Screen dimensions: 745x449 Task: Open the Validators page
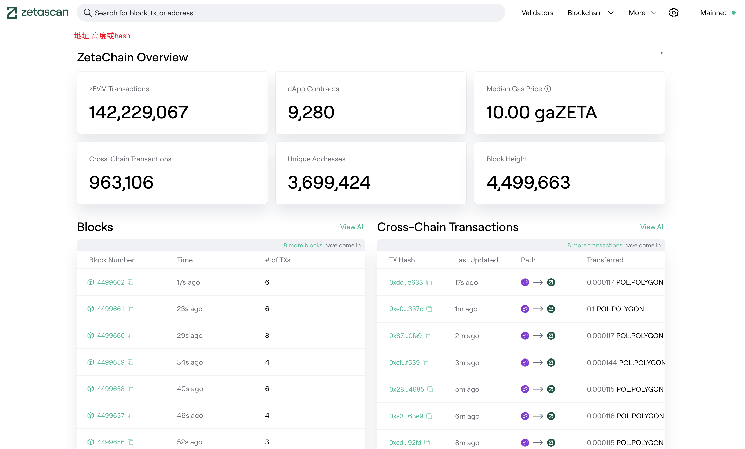point(537,13)
